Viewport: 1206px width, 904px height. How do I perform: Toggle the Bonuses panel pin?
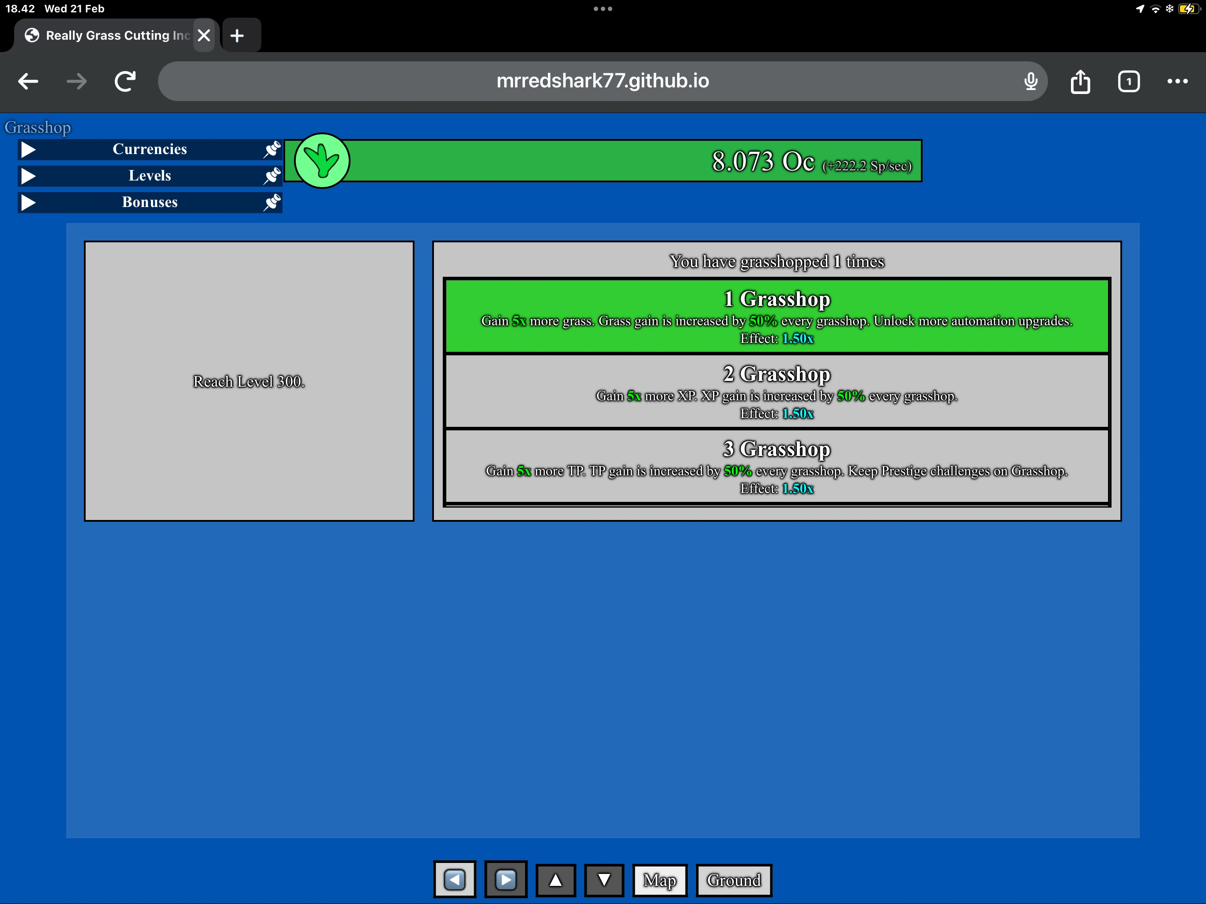point(271,202)
